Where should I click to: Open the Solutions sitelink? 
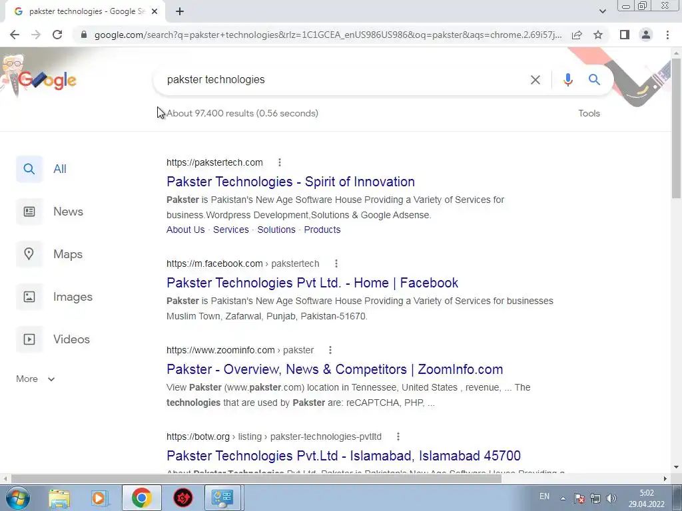click(x=276, y=230)
